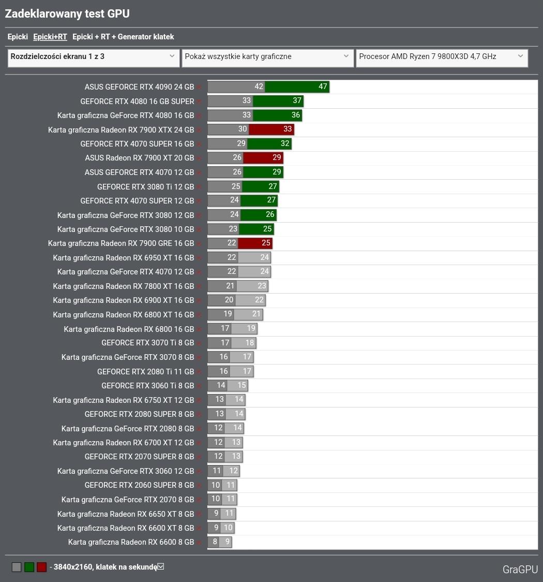This screenshot has height=582, width=543.
Task: Click the red arrow beside RTX 3080 Ti 12 GB
Action: (x=199, y=187)
